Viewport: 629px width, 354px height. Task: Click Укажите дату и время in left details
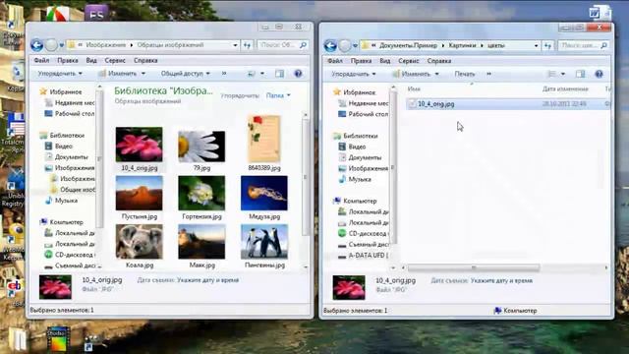click(207, 280)
